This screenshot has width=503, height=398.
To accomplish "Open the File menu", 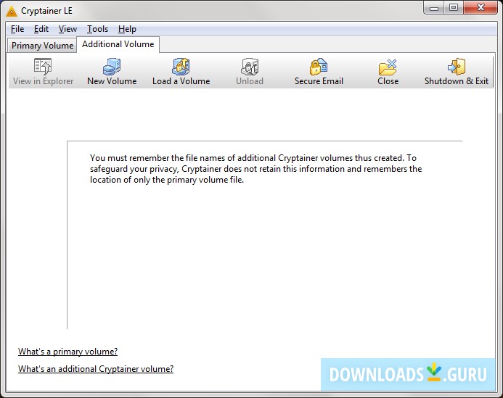I will point(17,29).
